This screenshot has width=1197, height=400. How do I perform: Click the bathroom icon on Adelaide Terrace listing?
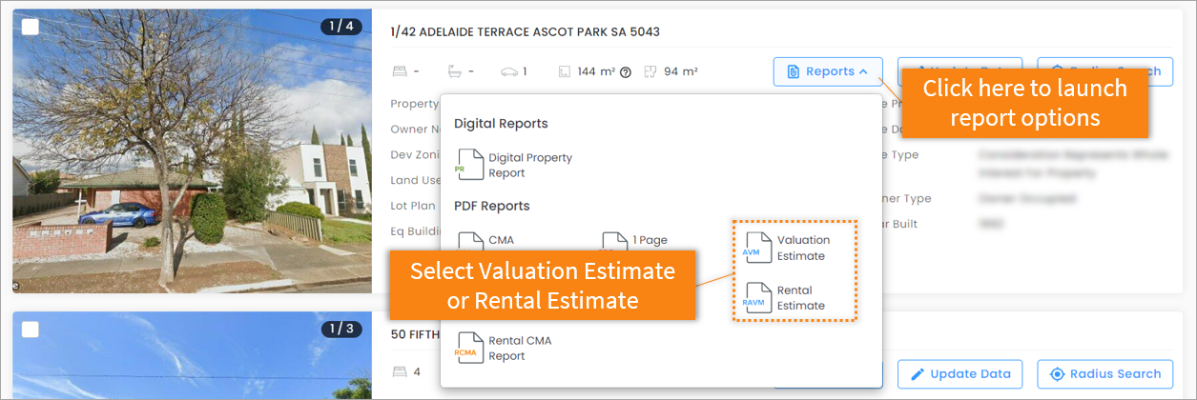(454, 71)
